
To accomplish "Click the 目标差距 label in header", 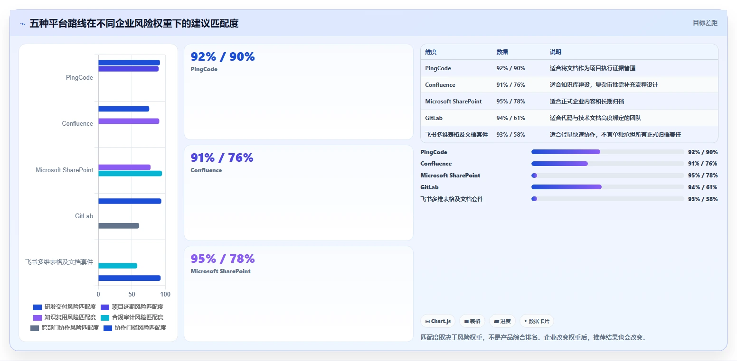I will [x=705, y=23].
